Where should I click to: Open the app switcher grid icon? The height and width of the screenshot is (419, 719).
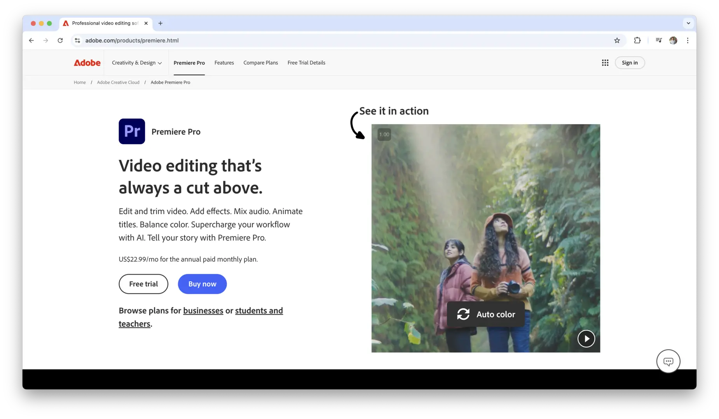click(605, 63)
